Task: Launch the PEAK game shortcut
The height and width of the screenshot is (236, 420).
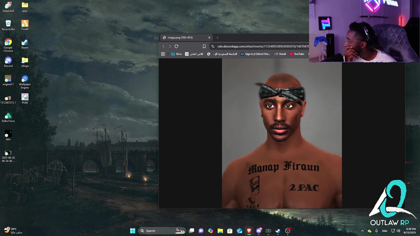Action: coord(25,99)
